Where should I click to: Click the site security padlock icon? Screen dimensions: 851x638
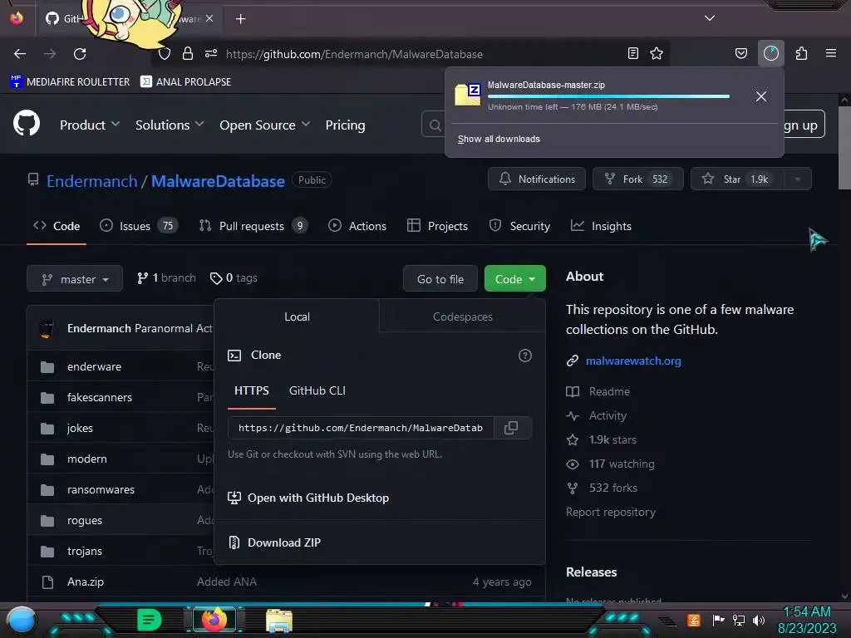[188, 54]
